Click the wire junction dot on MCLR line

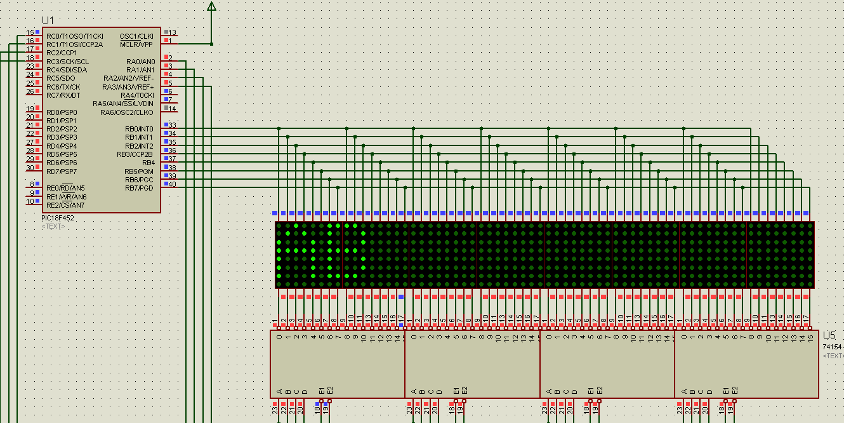pyautogui.click(x=211, y=44)
